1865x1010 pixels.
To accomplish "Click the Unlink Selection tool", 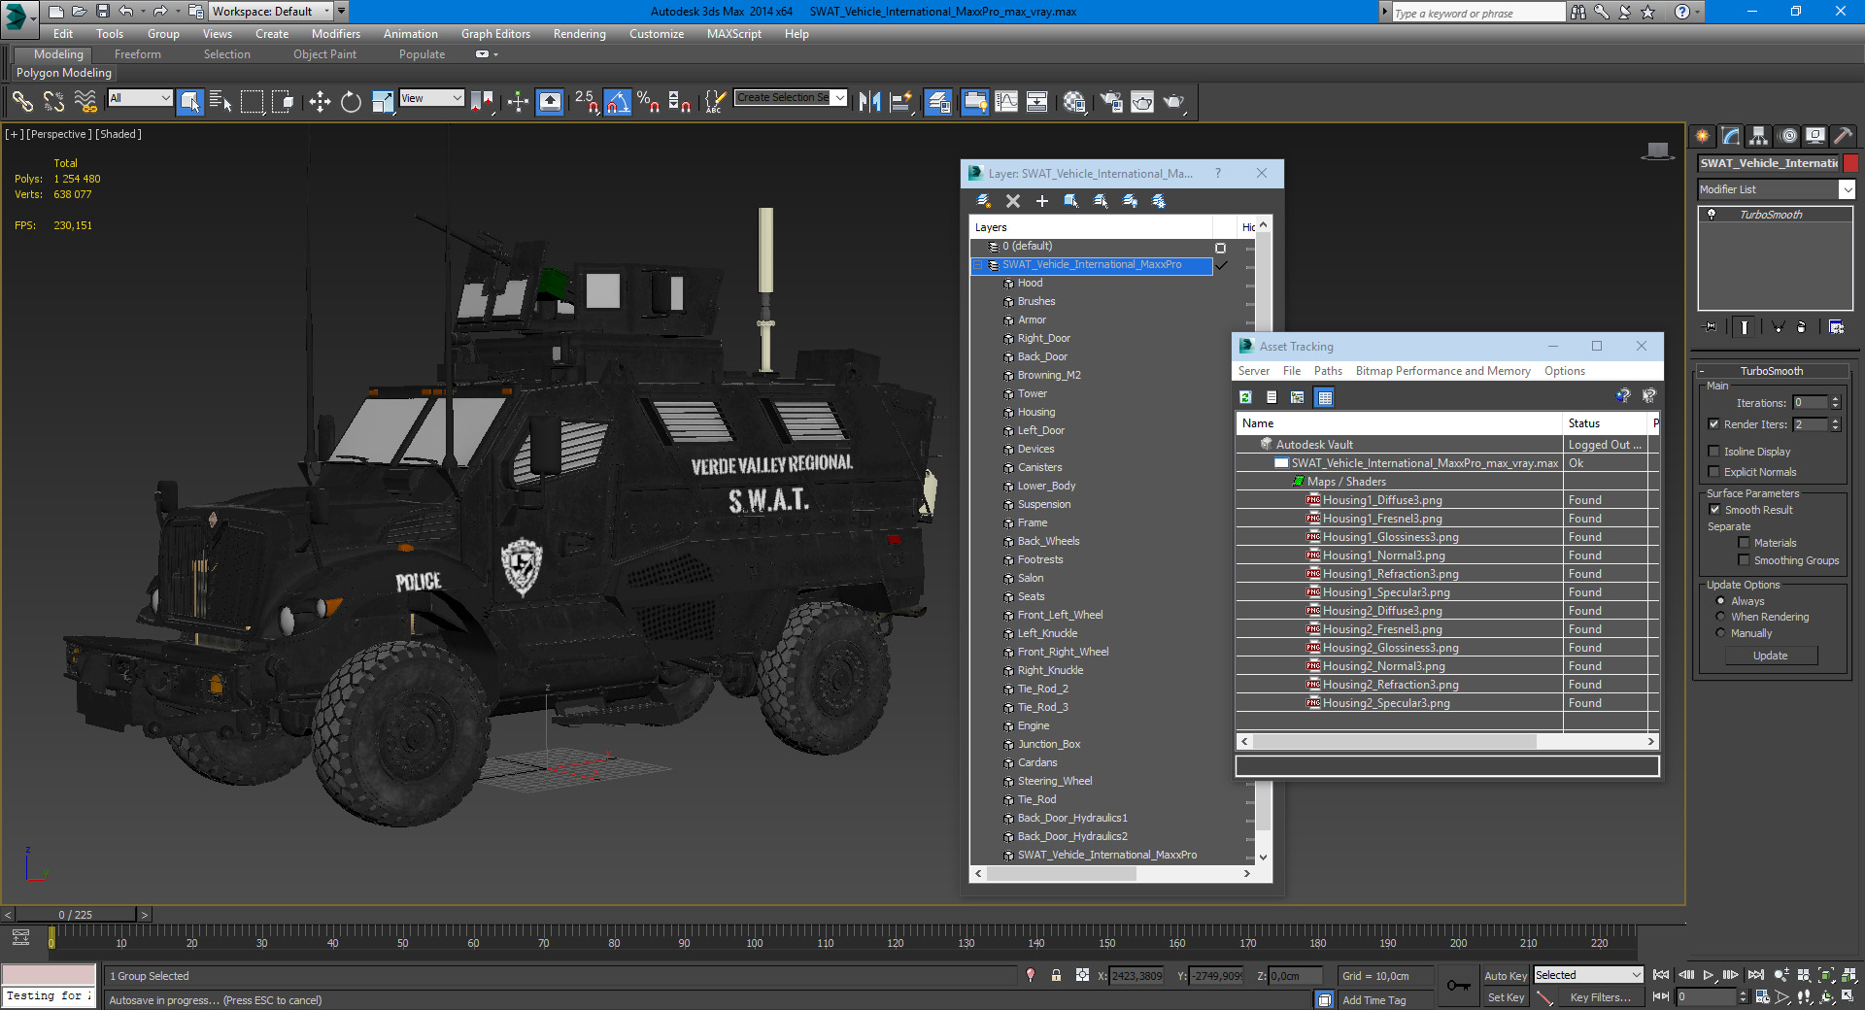I will tap(53, 101).
